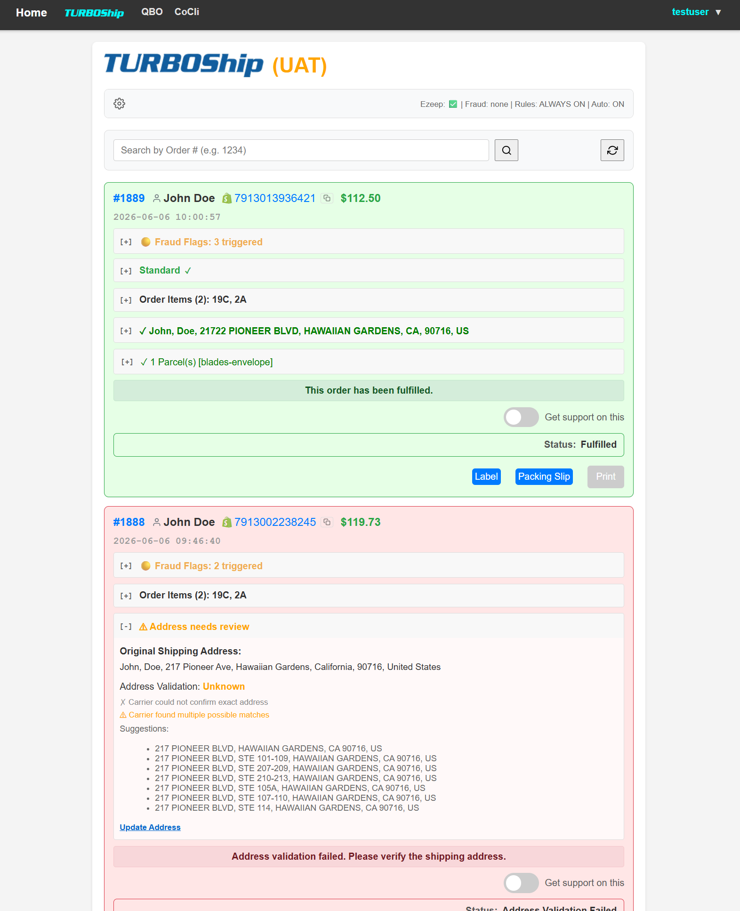The image size is (740, 911).
Task: Click the search magnifier button
Action: 507,150
